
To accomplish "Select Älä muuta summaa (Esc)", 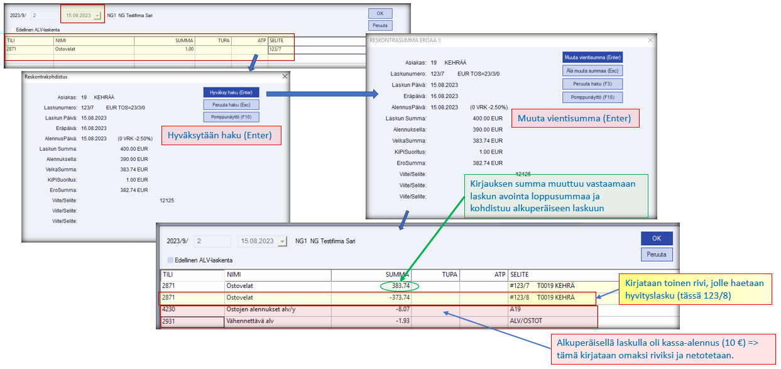I will click(592, 70).
